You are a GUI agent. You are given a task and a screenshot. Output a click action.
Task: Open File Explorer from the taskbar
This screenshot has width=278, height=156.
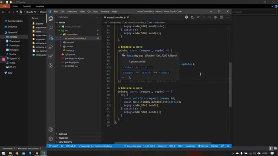pos(10,153)
